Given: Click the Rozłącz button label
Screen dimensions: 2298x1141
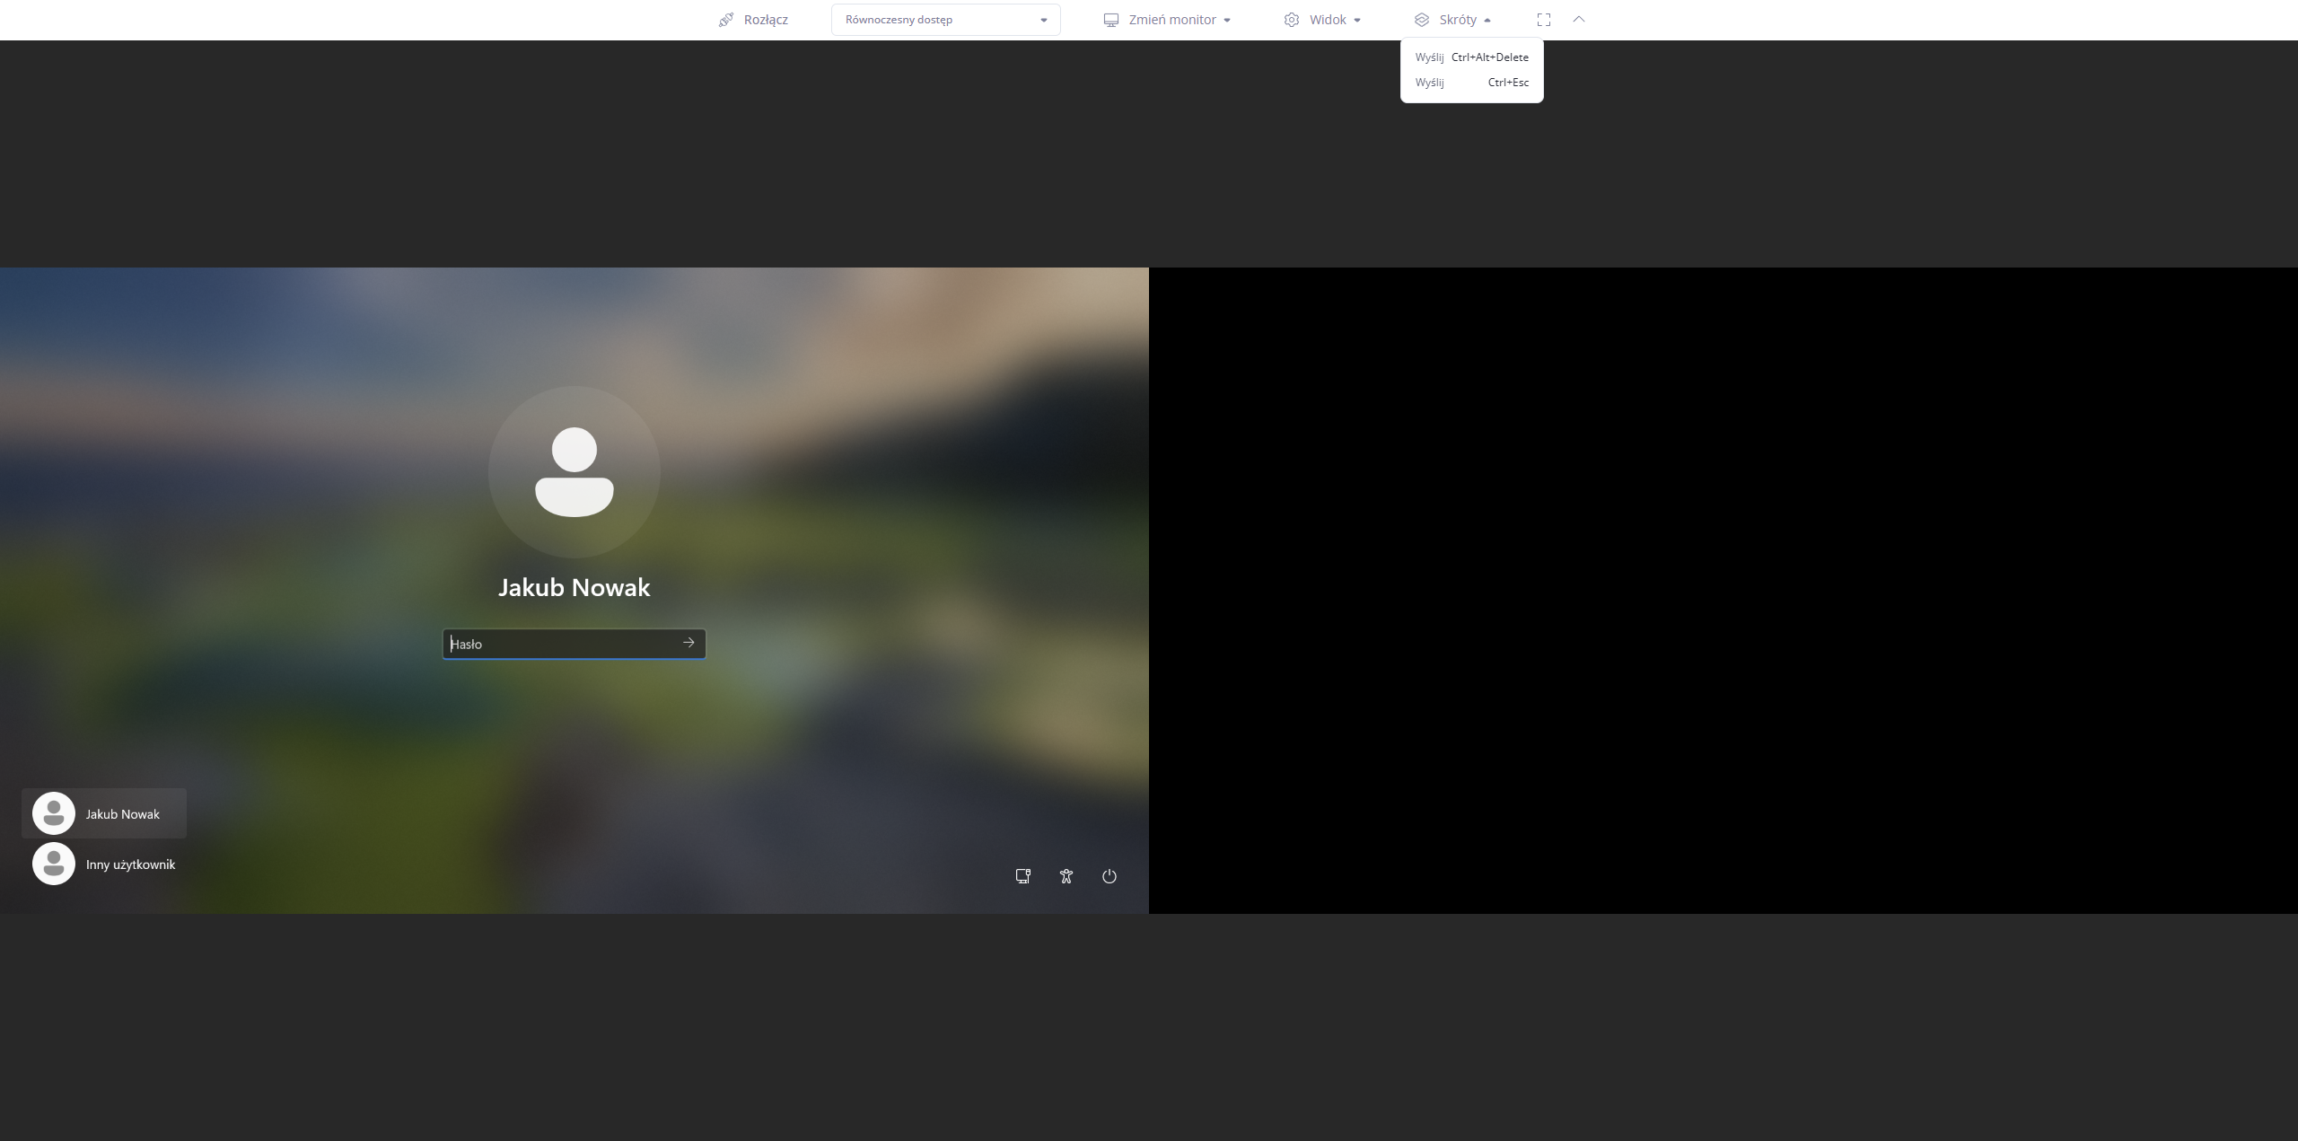Looking at the screenshot, I should (x=766, y=20).
